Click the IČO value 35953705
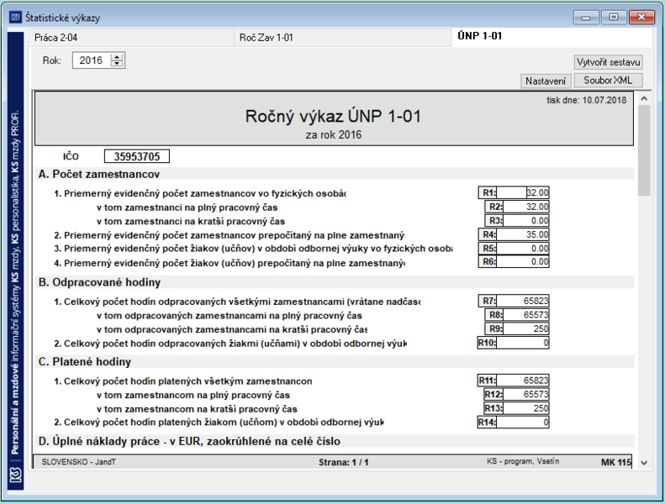 tap(137, 156)
